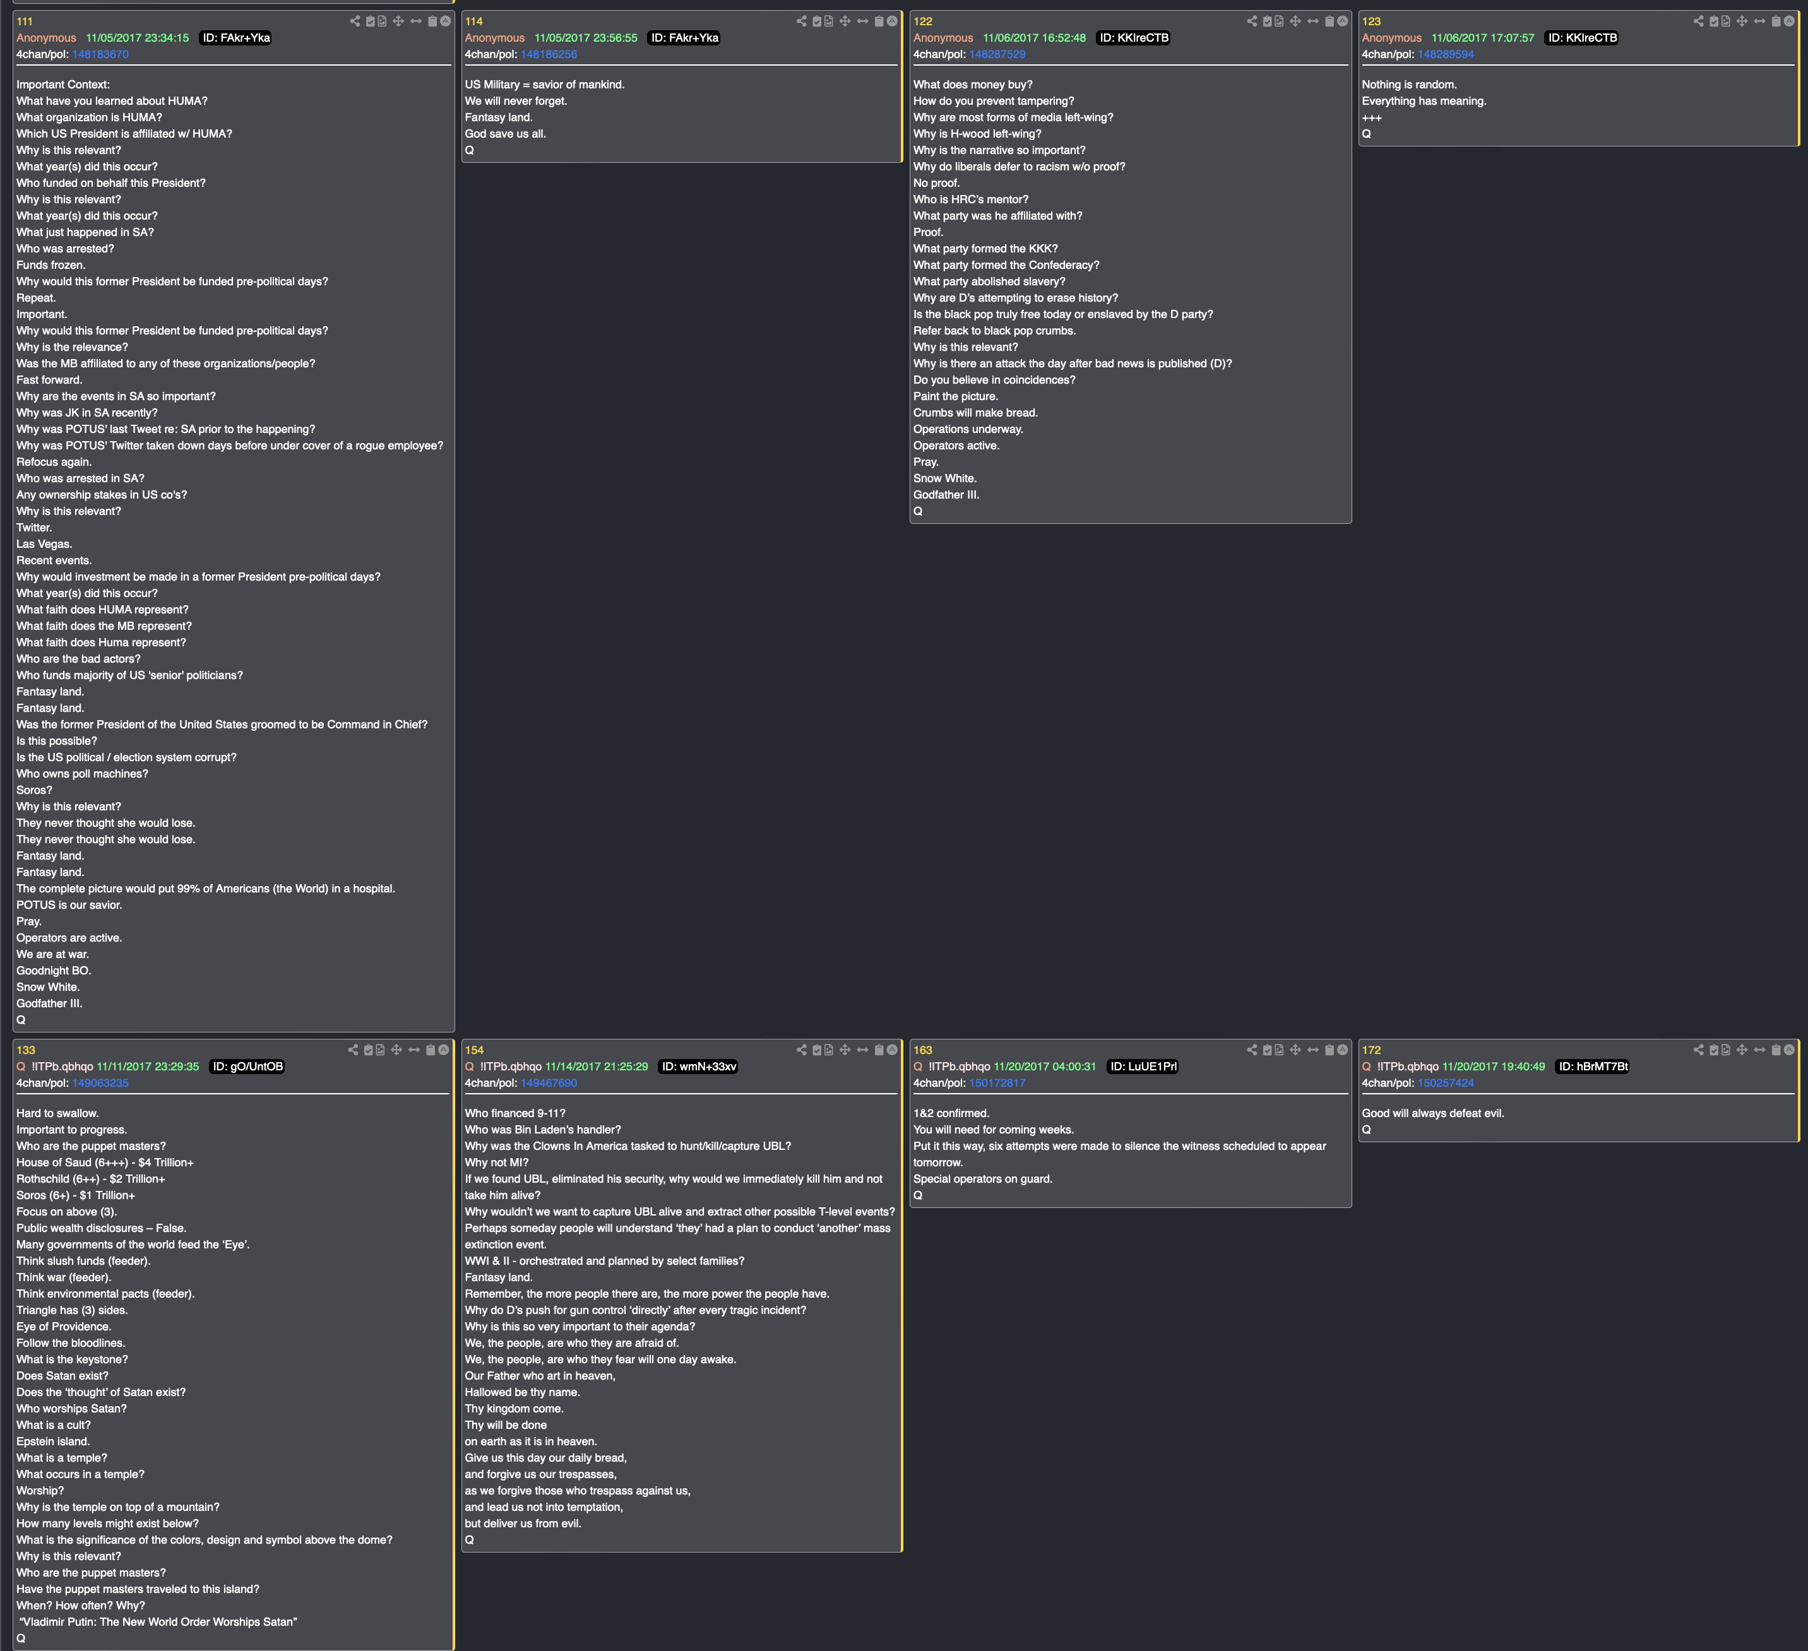Open 4chan/pol link 149467690
Viewport: 1808px width, 1651px height.
(x=549, y=1082)
